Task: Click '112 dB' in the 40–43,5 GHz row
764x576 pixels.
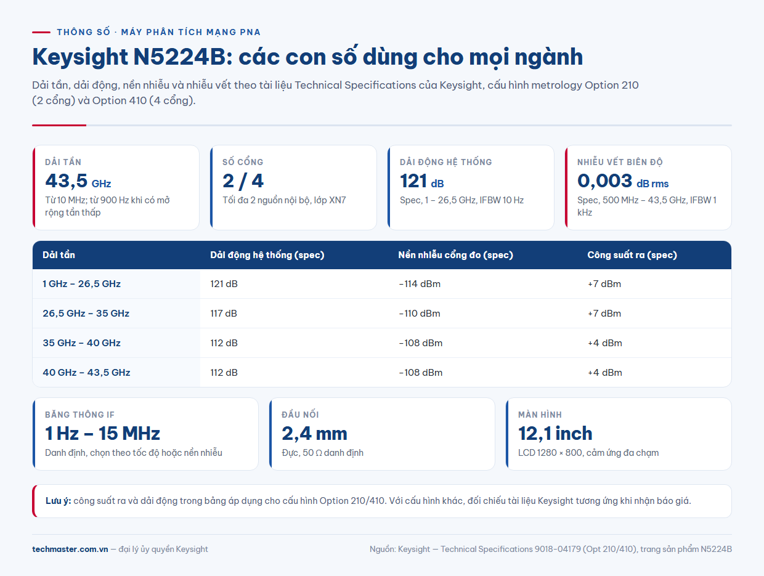Action: [223, 373]
